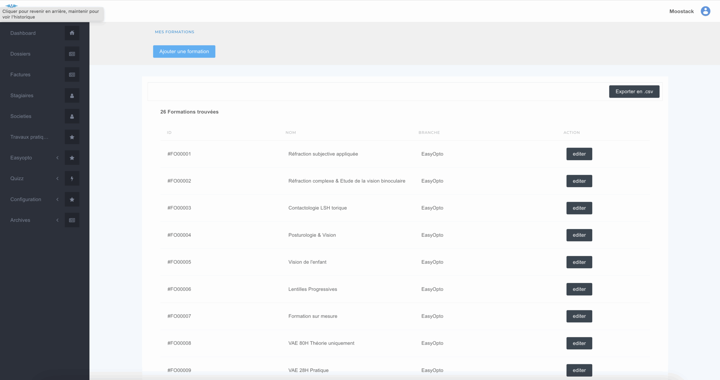
Task: Go to Dossiers in sidebar
Action: pos(20,54)
